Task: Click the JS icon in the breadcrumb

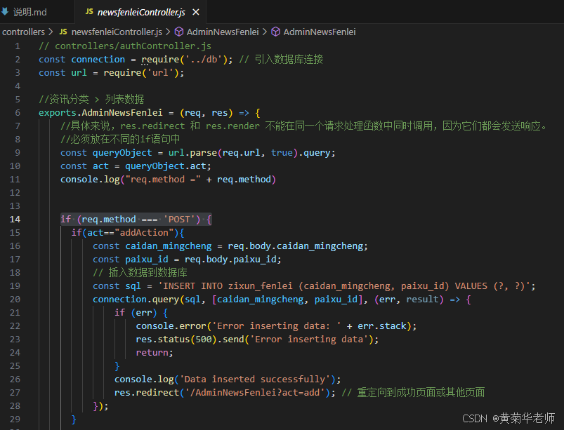Action: (63, 32)
